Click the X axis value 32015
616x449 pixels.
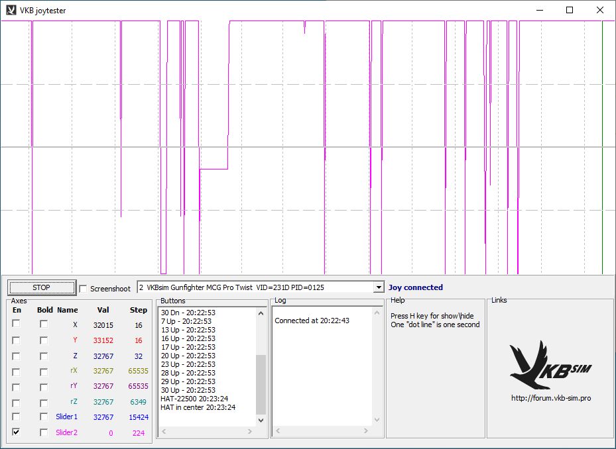pyautogui.click(x=103, y=325)
